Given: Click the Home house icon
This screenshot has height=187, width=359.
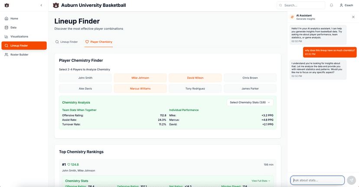Looking at the screenshot, I should point(7,19).
